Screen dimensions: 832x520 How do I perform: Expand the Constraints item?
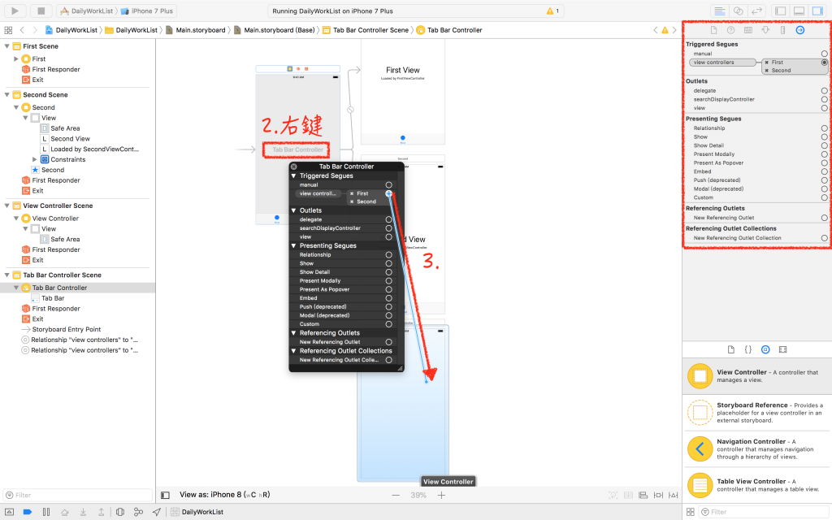pyautogui.click(x=34, y=159)
